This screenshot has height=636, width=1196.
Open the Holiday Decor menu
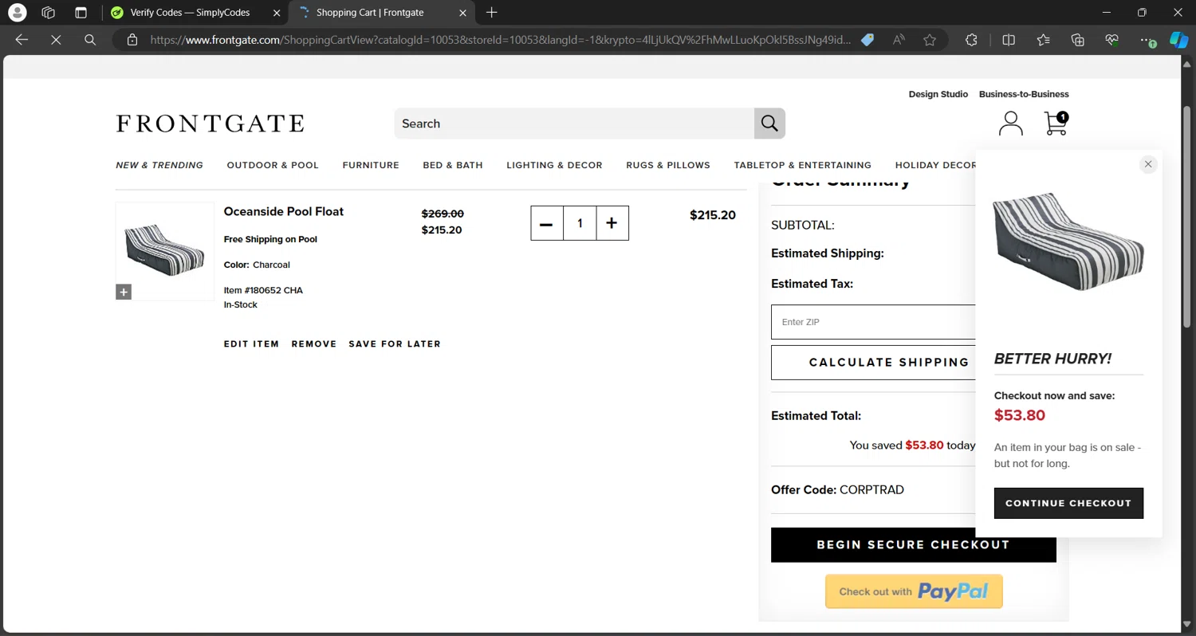coord(935,165)
